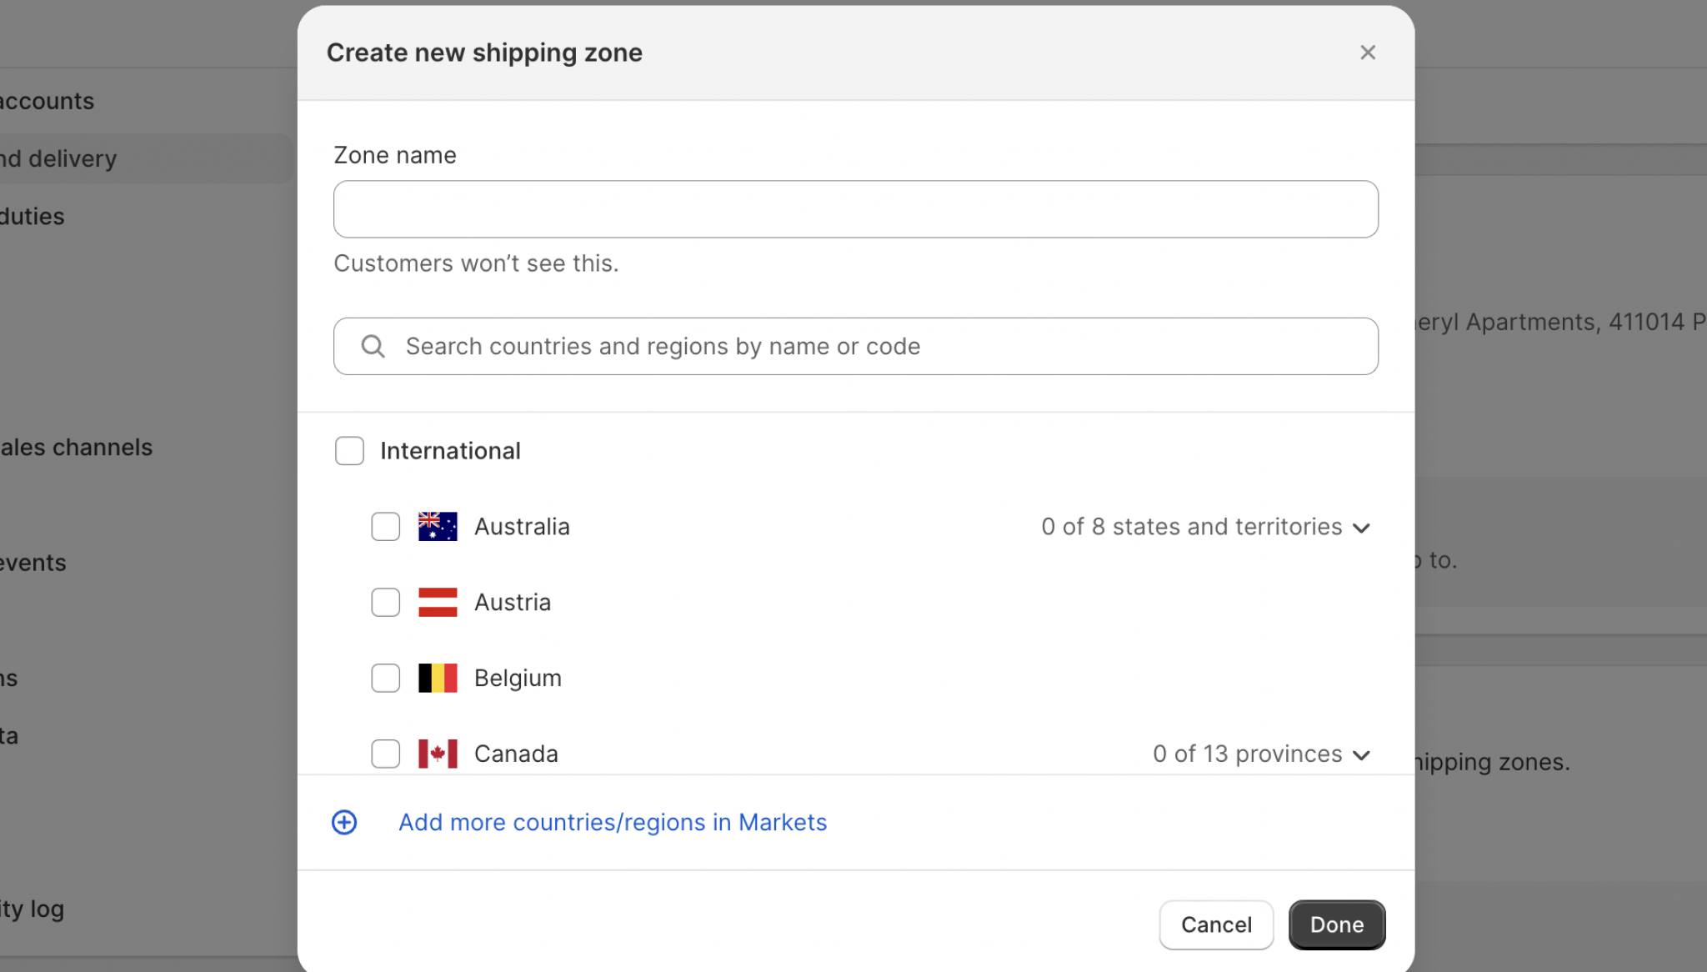Screen dimensions: 1707x972
Task: Focus the Zone name text field
Action: [x=855, y=209]
